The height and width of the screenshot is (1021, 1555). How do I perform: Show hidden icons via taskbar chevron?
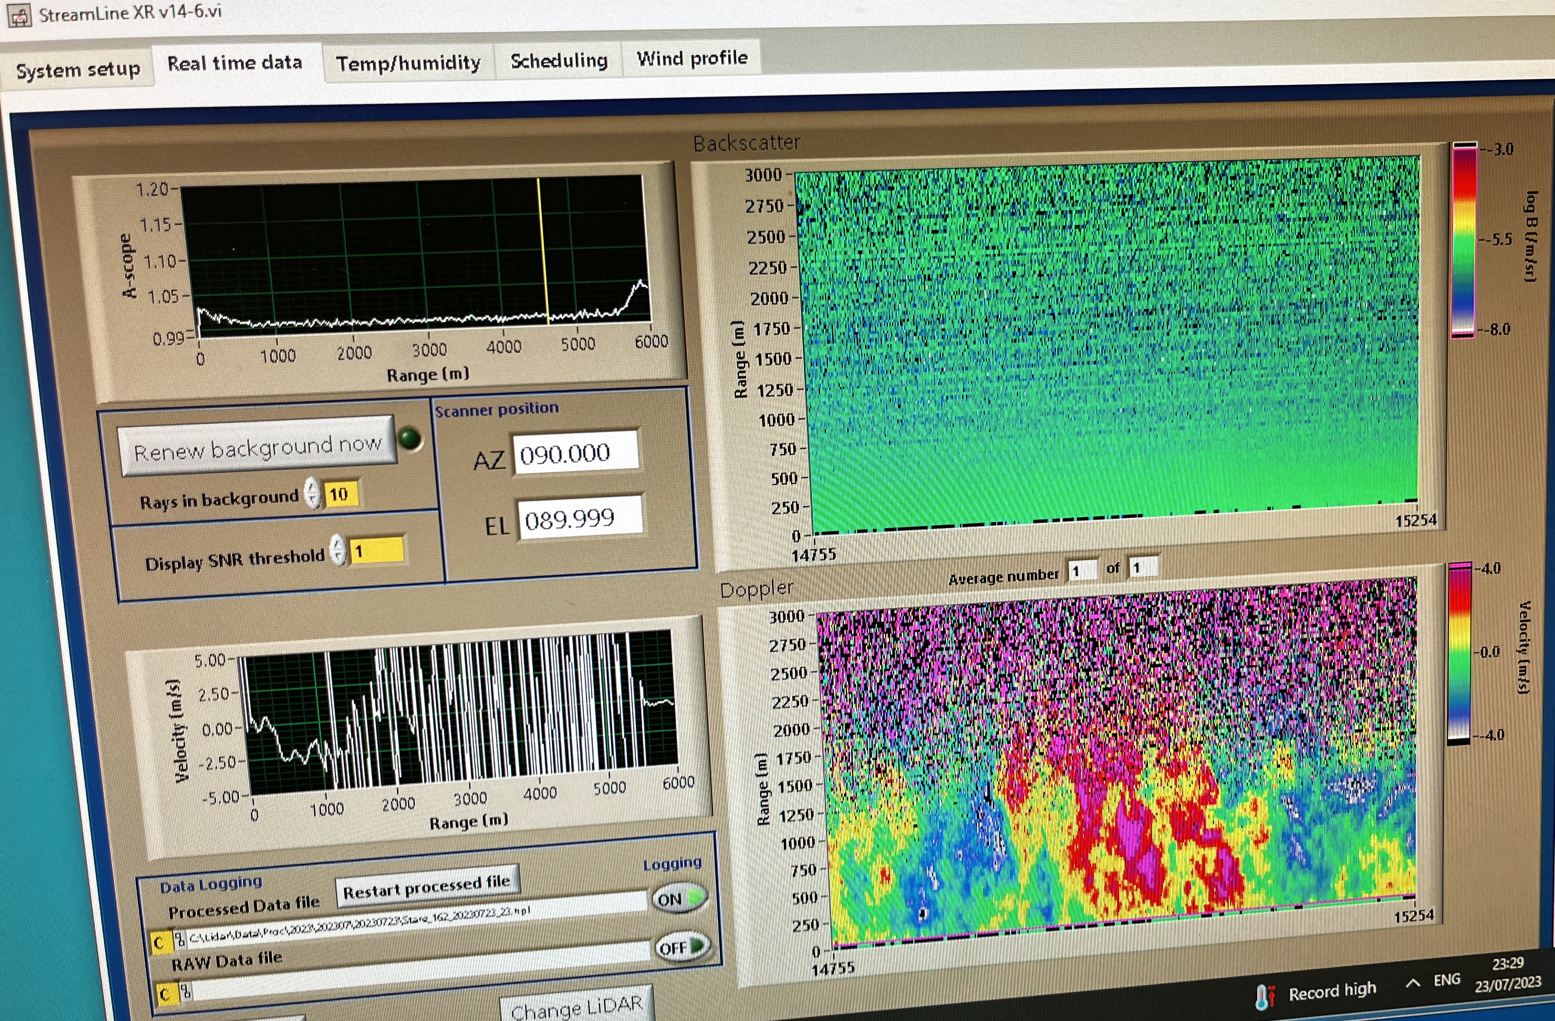[1413, 982]
